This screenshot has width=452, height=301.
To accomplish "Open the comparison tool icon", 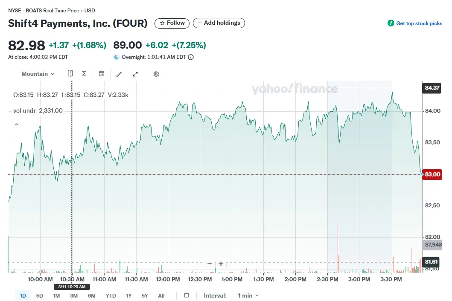I will coord(70,74).
